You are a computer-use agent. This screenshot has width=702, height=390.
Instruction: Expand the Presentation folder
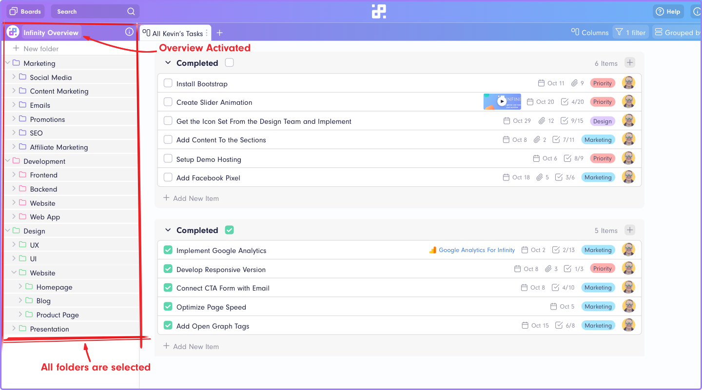(x=14, y=329)
